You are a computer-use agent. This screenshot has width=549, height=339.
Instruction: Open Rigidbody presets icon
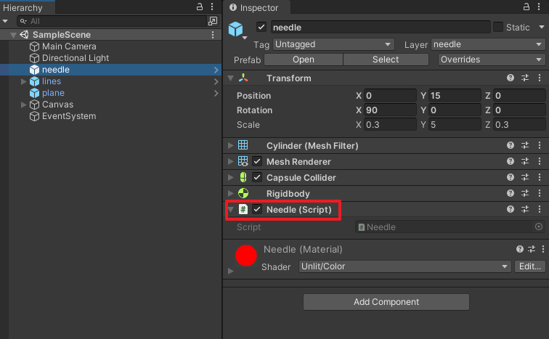[525, 193]
